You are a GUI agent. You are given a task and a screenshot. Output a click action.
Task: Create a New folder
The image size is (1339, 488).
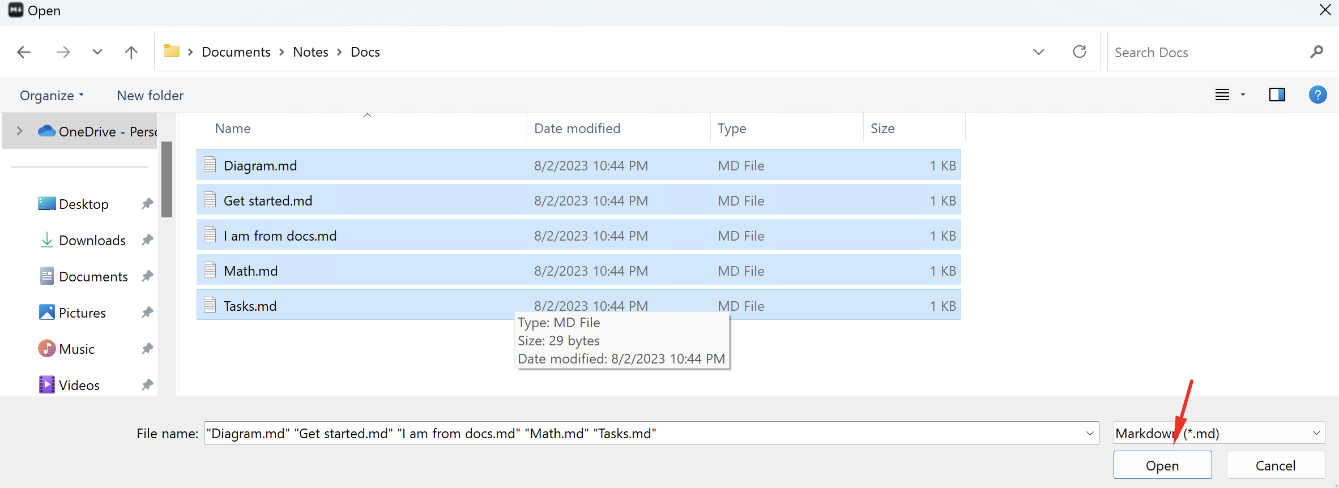(x=150, y=96)
